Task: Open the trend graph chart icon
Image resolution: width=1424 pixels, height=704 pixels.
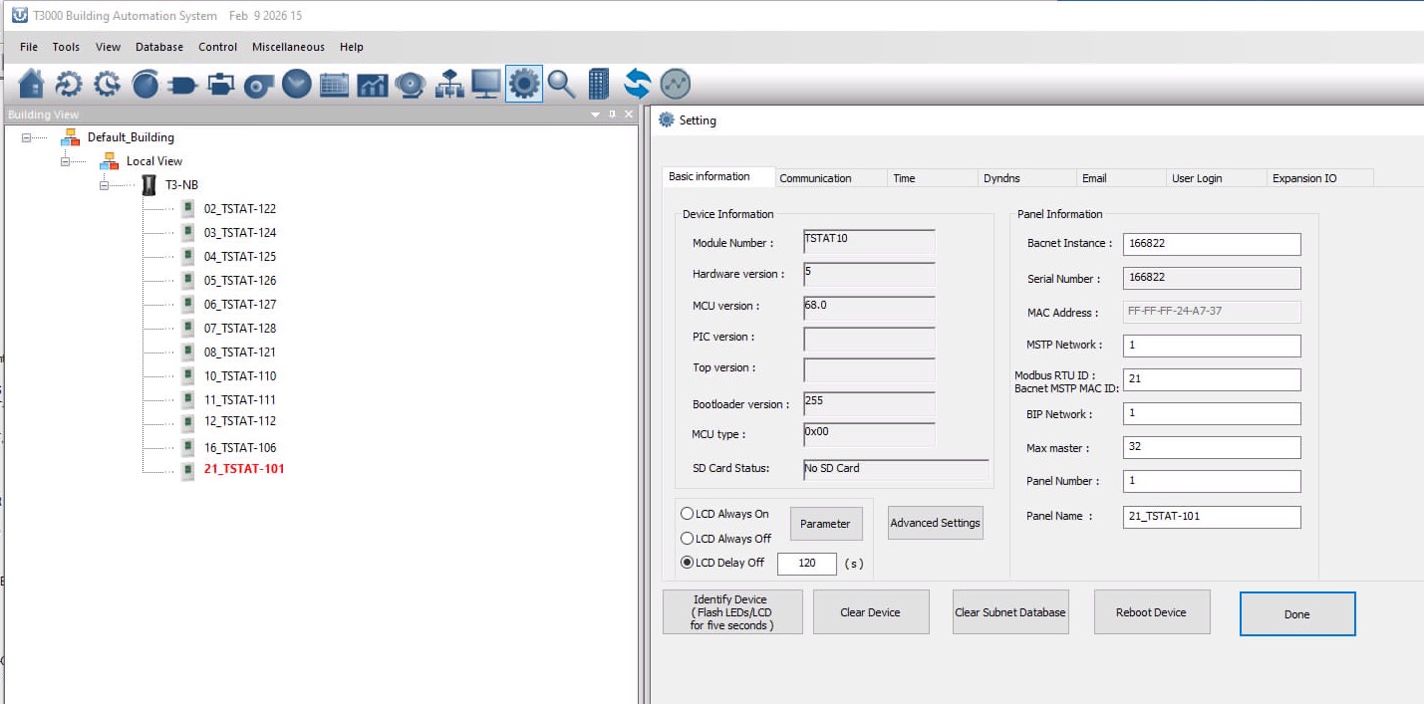Action: [372, 85]
